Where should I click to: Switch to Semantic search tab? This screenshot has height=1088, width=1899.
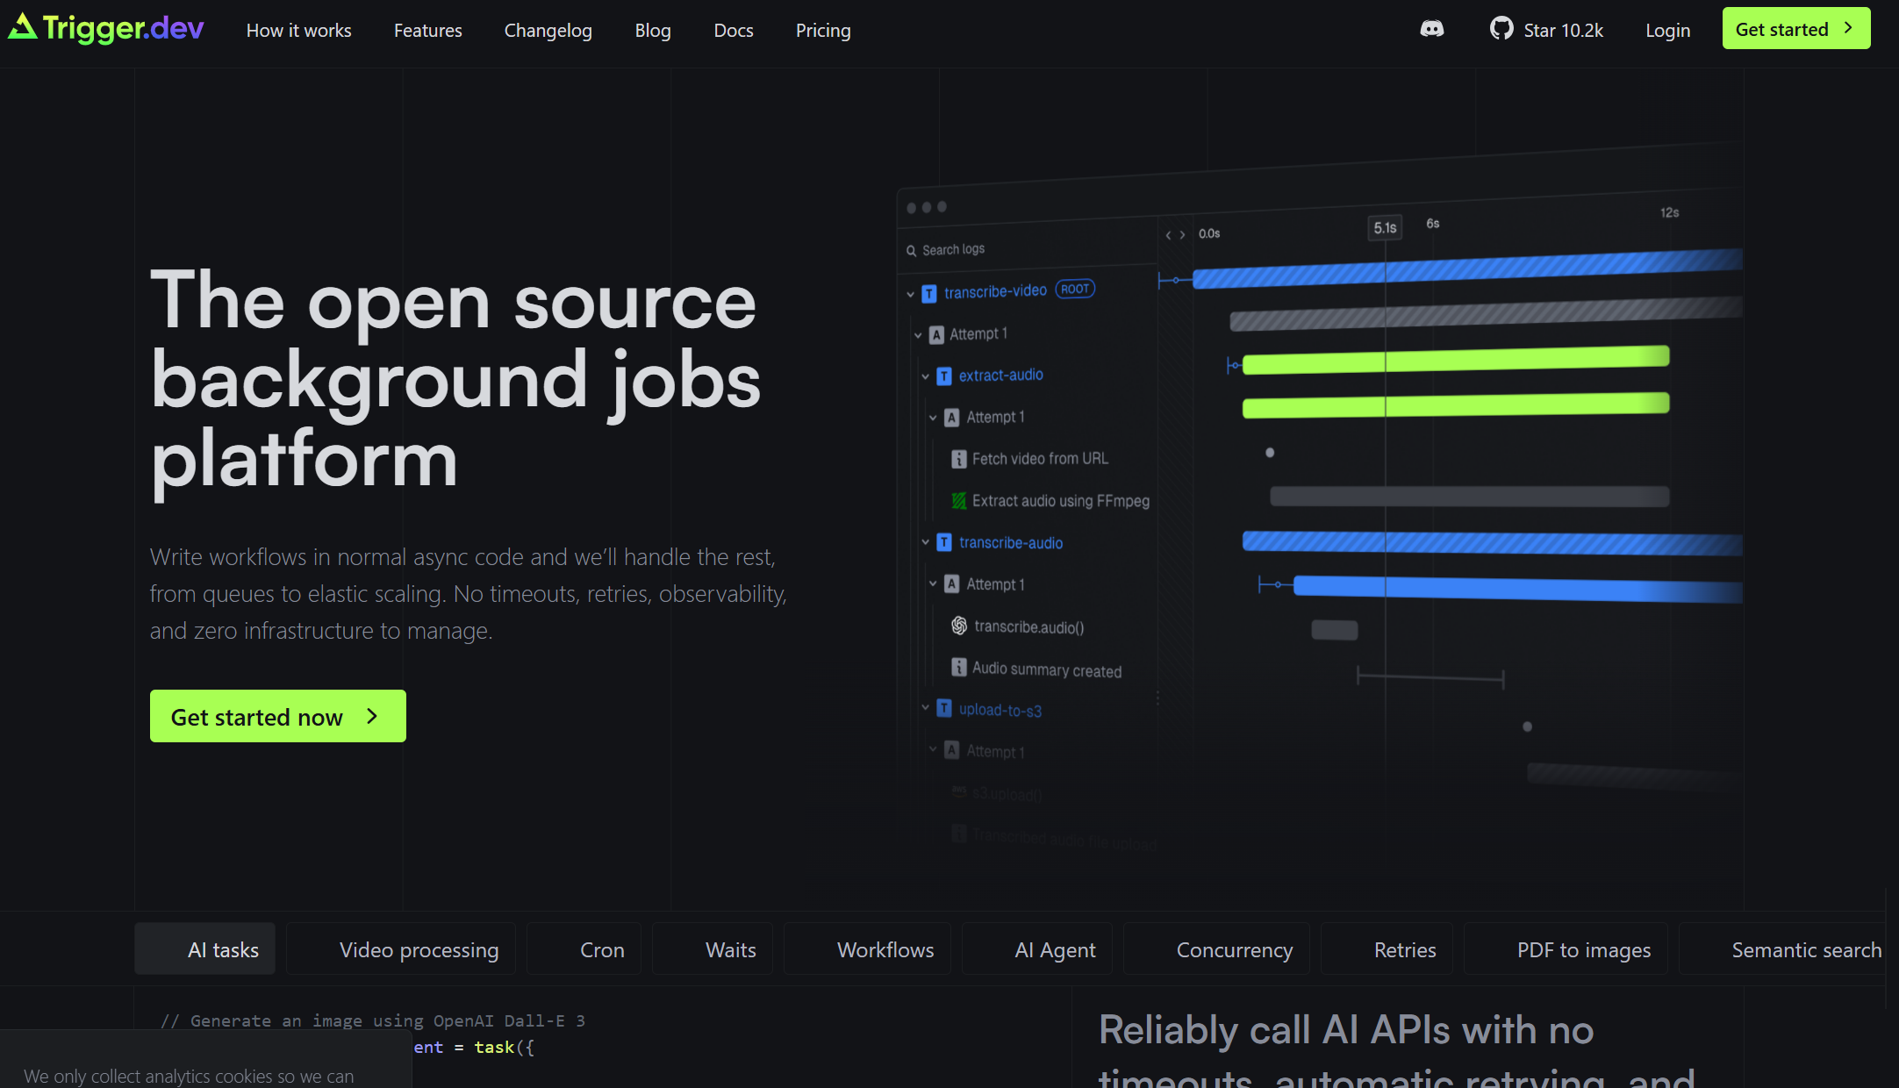coord(1783,949)
